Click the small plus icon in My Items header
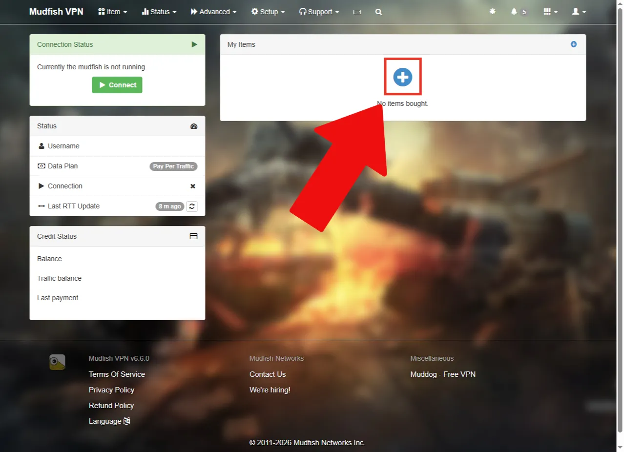The height and width of the screenshot is (452, 624). 574,44
